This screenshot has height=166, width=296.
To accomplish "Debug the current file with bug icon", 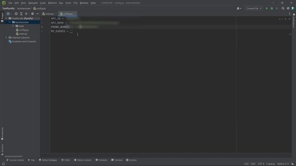I will click(271, 8).
